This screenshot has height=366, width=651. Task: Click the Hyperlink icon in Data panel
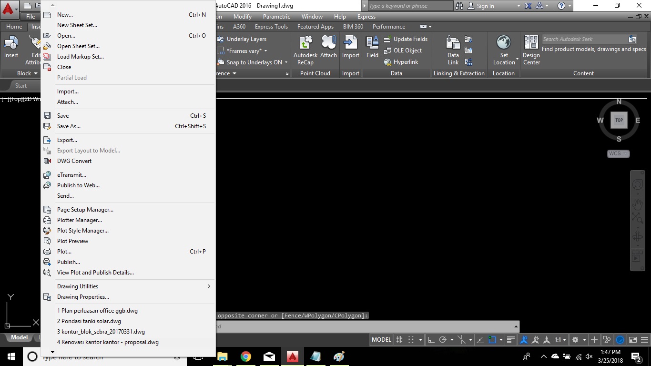point(387,62)
